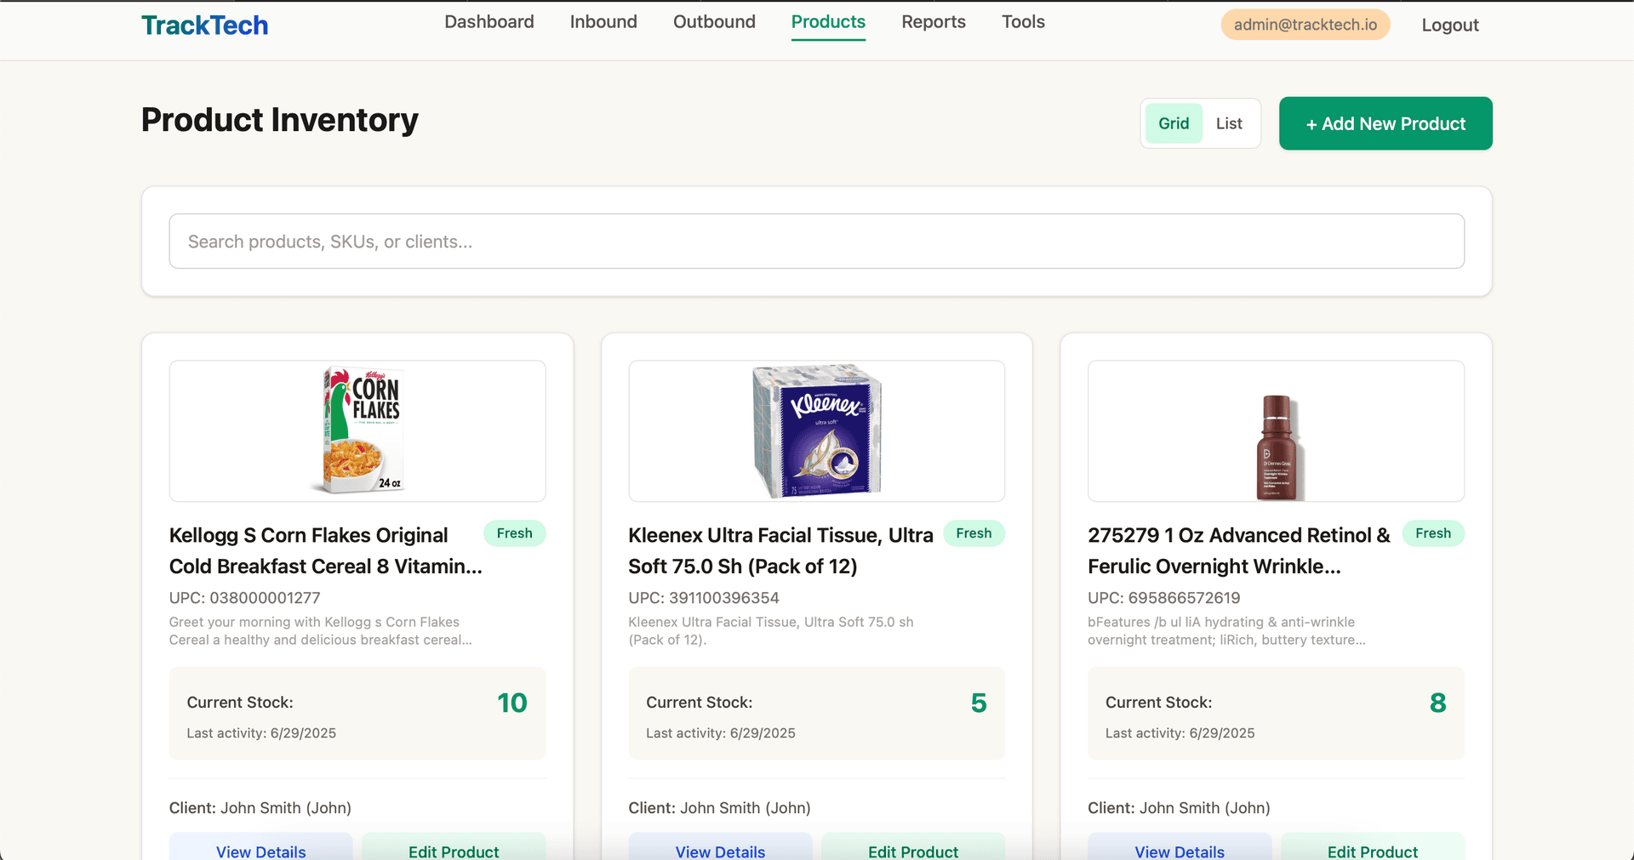Edit the Corn Flakes product

click(454, 851)
